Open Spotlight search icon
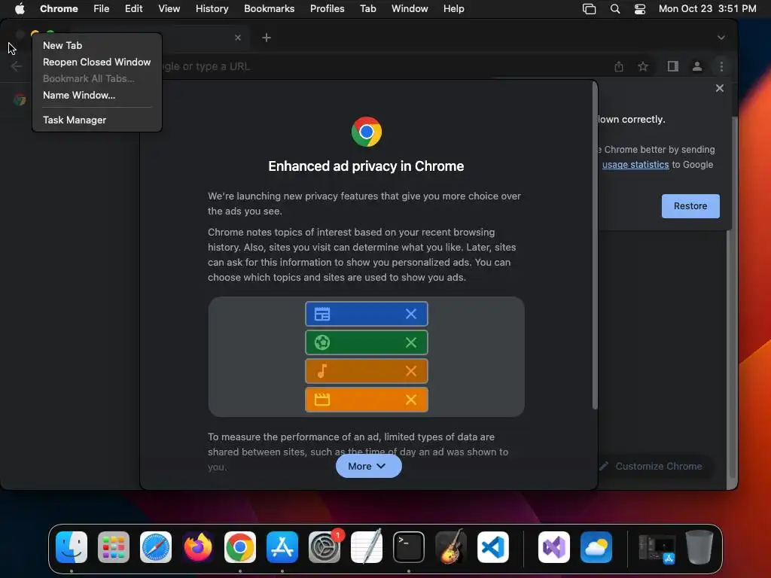This screenshot has height=578, width=771. tap(614, 9)
